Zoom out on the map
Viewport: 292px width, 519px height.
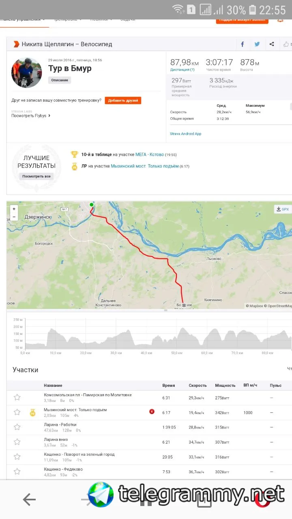14,217
